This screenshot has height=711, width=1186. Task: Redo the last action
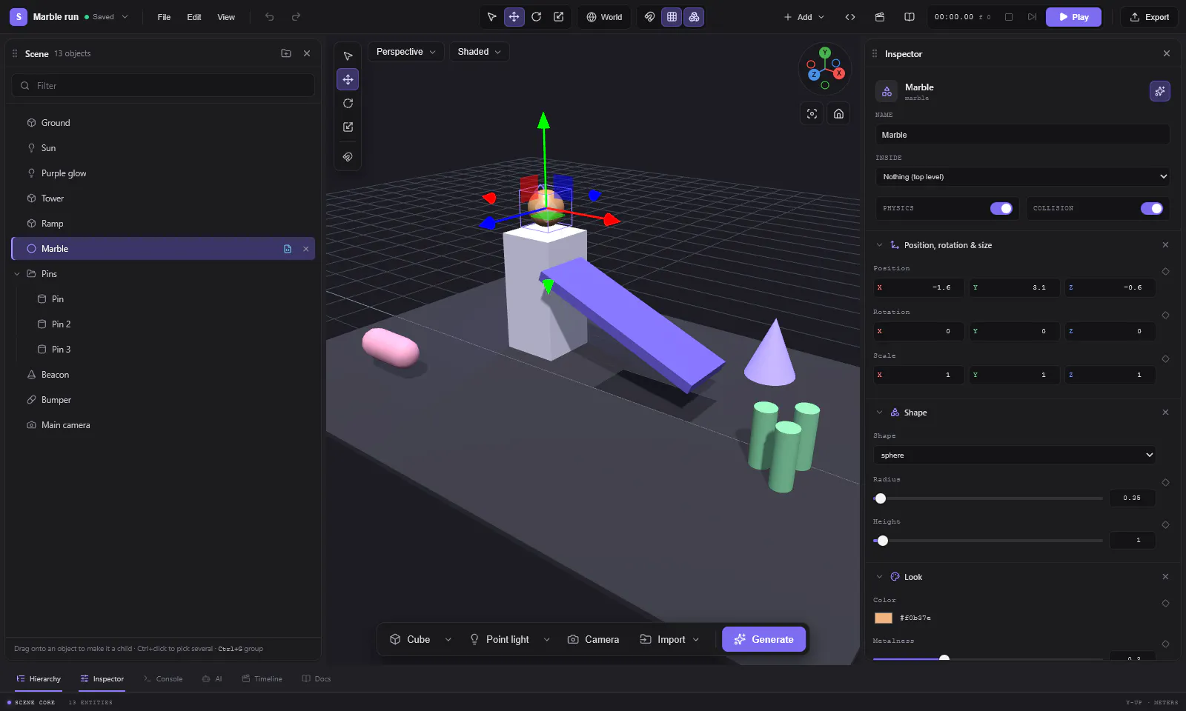coord(296,17)
